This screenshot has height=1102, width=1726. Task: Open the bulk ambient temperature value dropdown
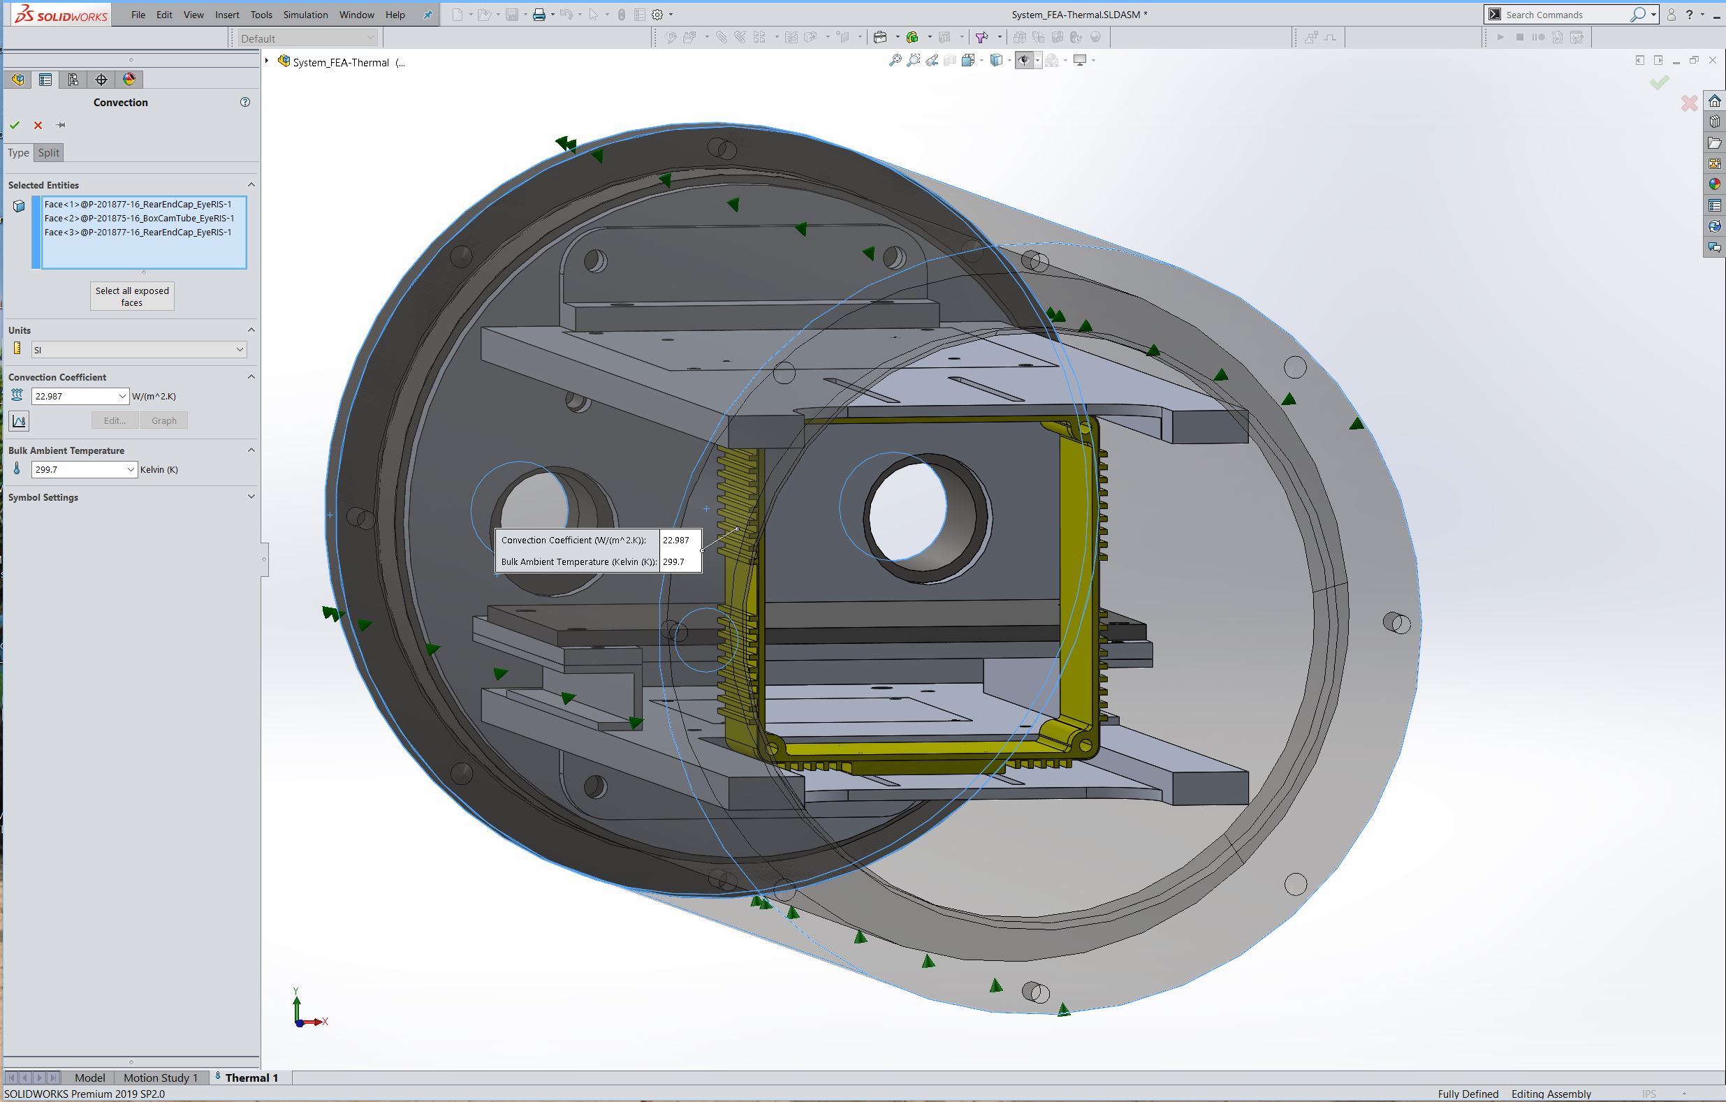pos(131,470)
